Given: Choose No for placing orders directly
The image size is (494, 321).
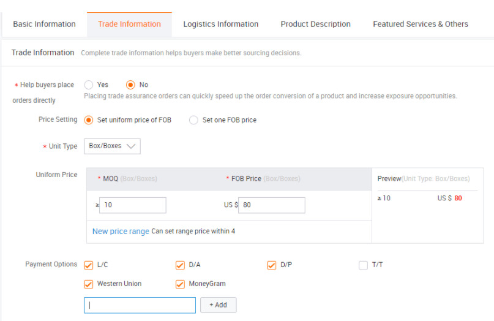Looking at the screenshot, I should click(130, 85).
